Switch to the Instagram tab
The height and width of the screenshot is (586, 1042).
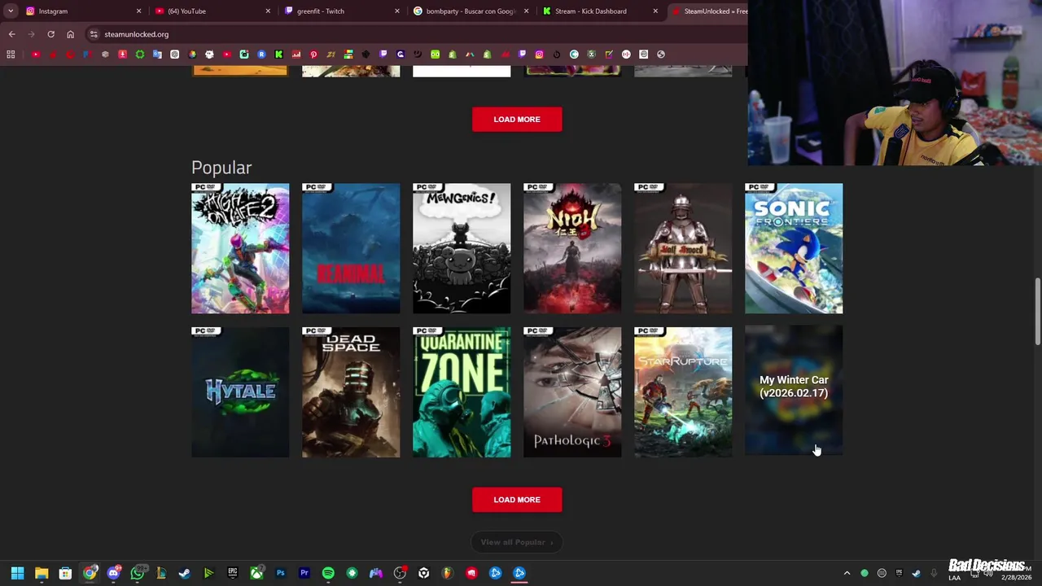click(x=81, y=11)
